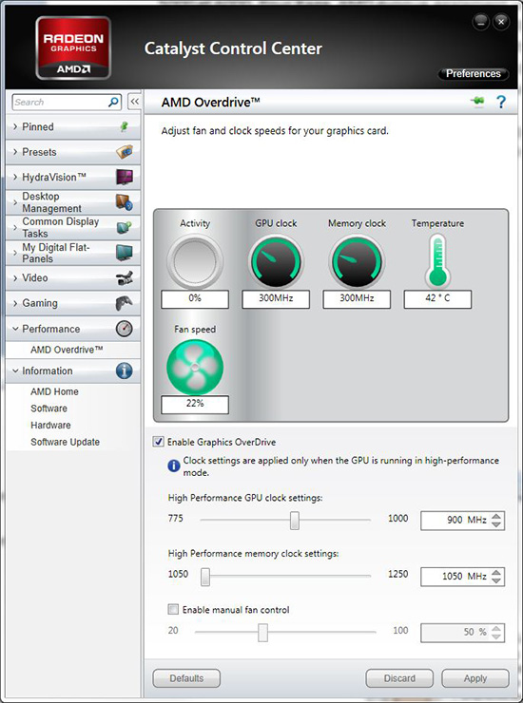This screenshot has height=703, width=523.
Task: Click the search magnifier icon
Action: click(113, 102)
